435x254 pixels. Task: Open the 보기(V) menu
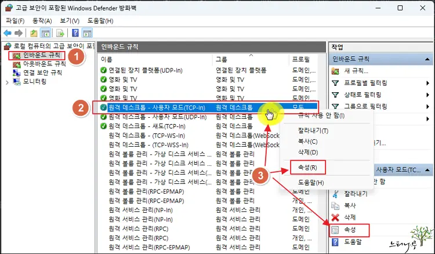(x=70, y=21)
